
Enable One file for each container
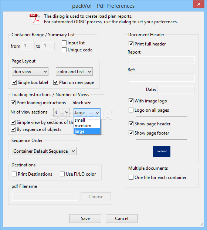click(131, 177)
